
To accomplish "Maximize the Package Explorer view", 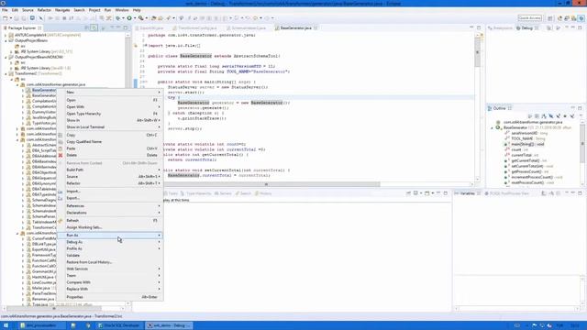I will coord(126,28).
